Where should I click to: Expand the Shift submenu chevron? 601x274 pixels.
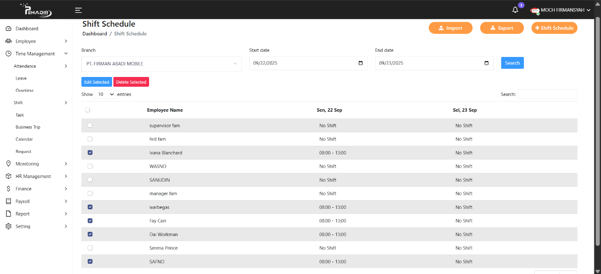tap(66, 103)
